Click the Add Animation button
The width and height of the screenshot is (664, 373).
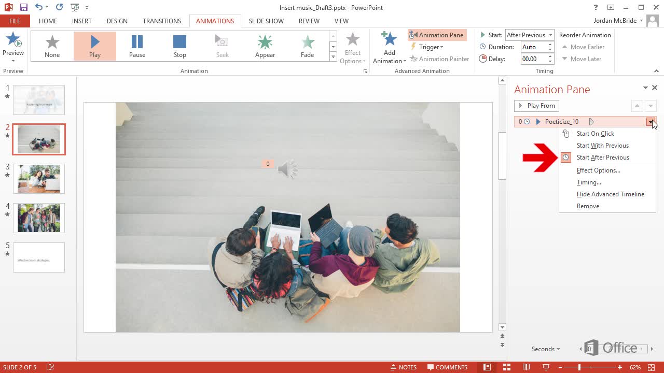(x=389, y=48)
